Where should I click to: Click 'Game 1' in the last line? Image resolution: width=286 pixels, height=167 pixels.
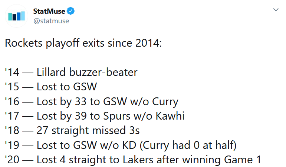click(243, 160)
